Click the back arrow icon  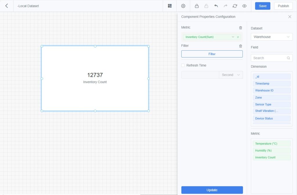click(x=7, y=6)
